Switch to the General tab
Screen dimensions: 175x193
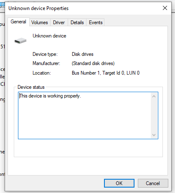(x=18, y=22)
